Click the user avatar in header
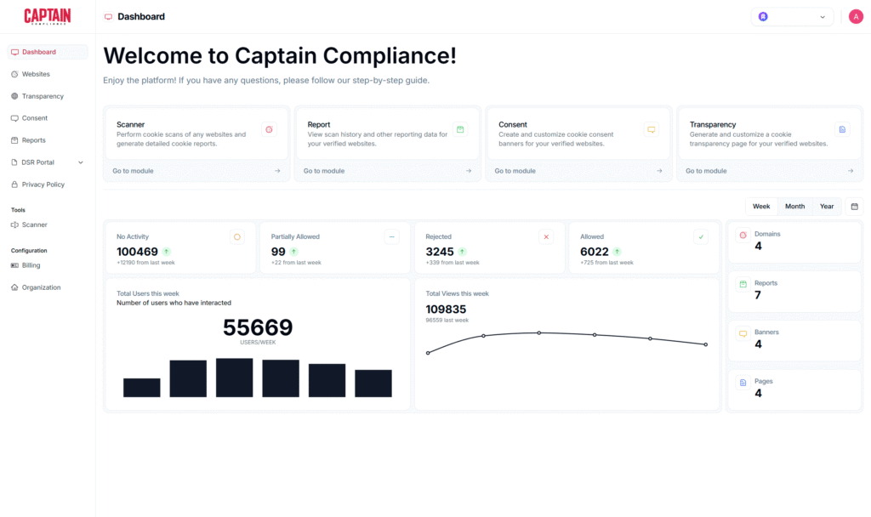871x517 pixels. pos(856,17)
